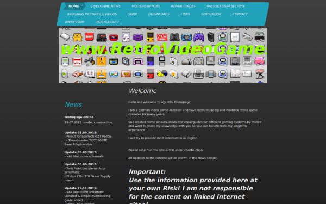
Task: Click the www.RetroVideoGames green banner title
Action: [164, 49]
